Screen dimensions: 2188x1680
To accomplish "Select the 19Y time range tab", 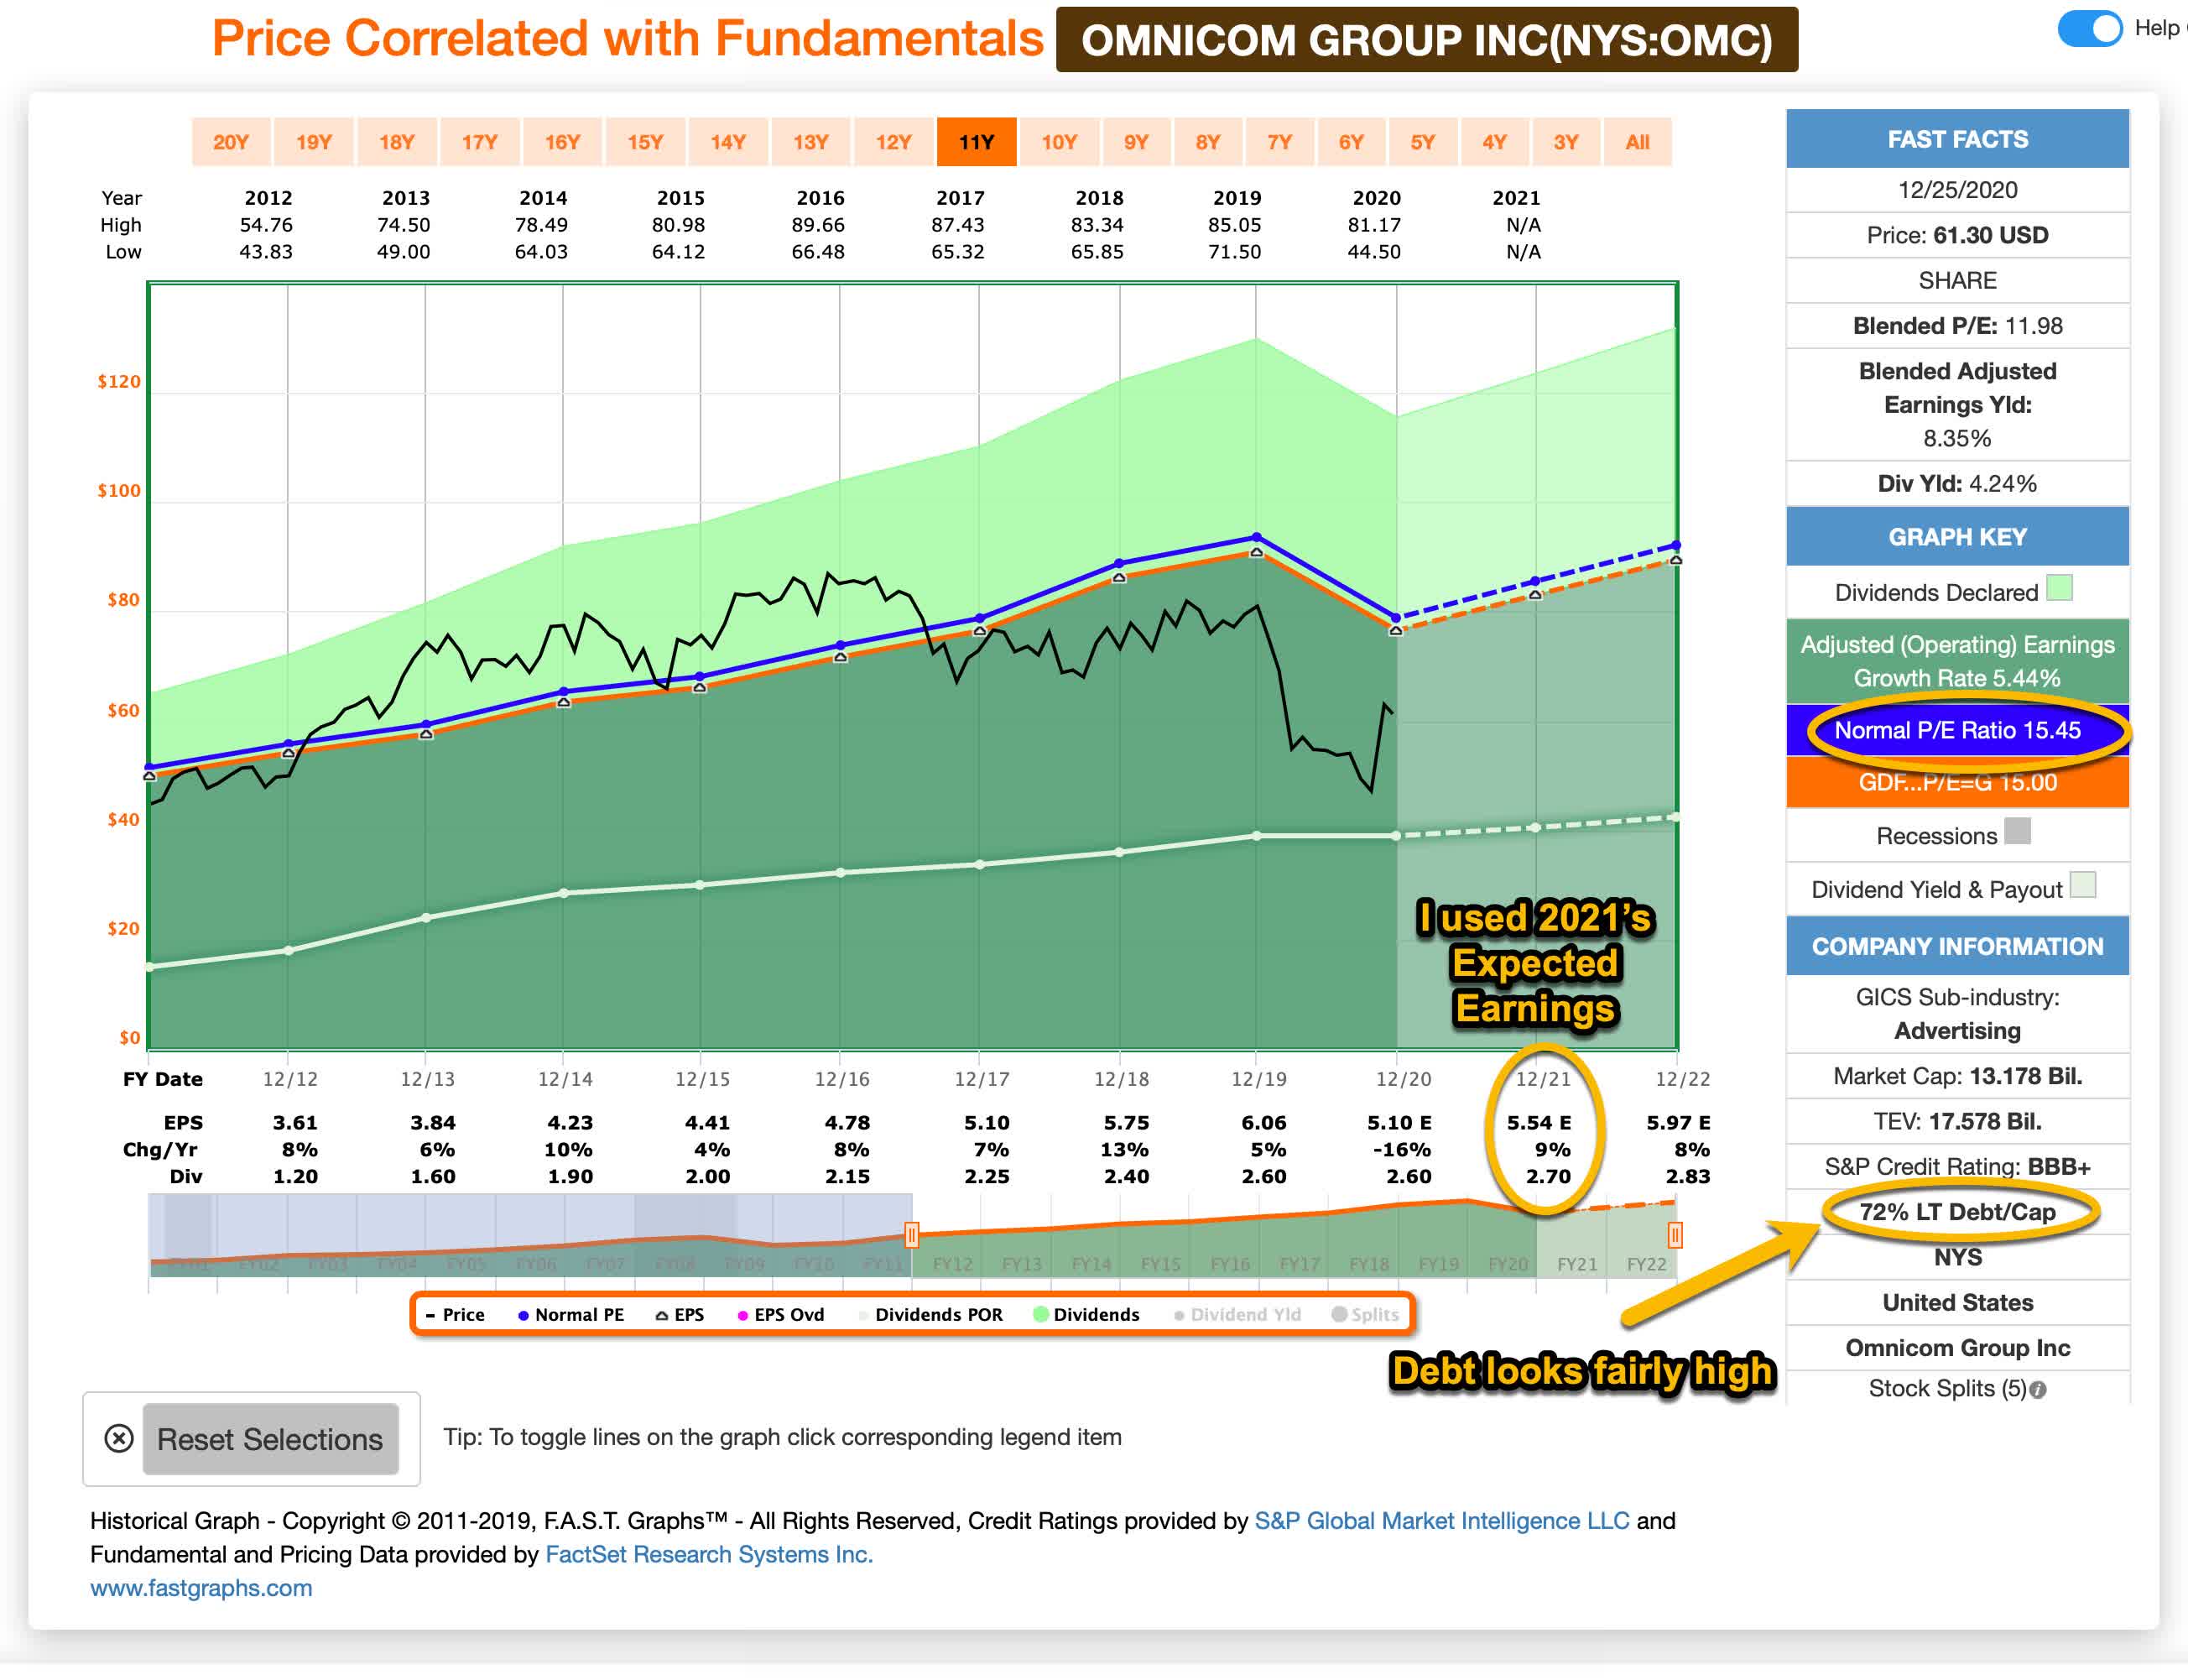I will 314,142.
